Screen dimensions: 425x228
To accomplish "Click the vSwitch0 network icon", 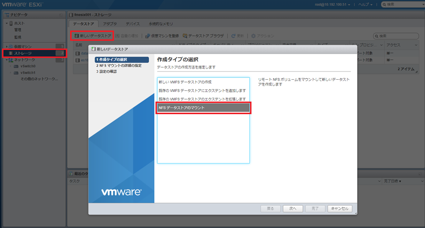I will 16,66.
